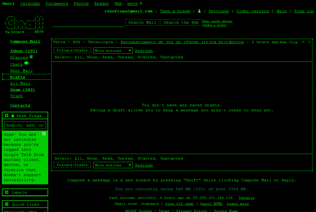Image resolution: width=316 pixels, height=212 pixels.
Task: Click top Discard Drafts button
Action: point(72,50)
